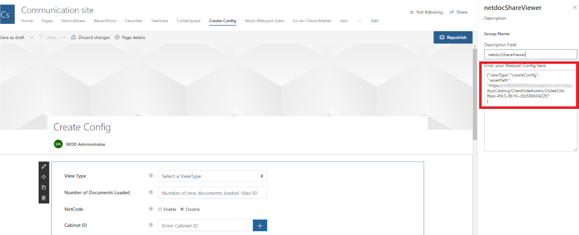
Task: Select the NetCode Enable radio button
Action: 160,209
